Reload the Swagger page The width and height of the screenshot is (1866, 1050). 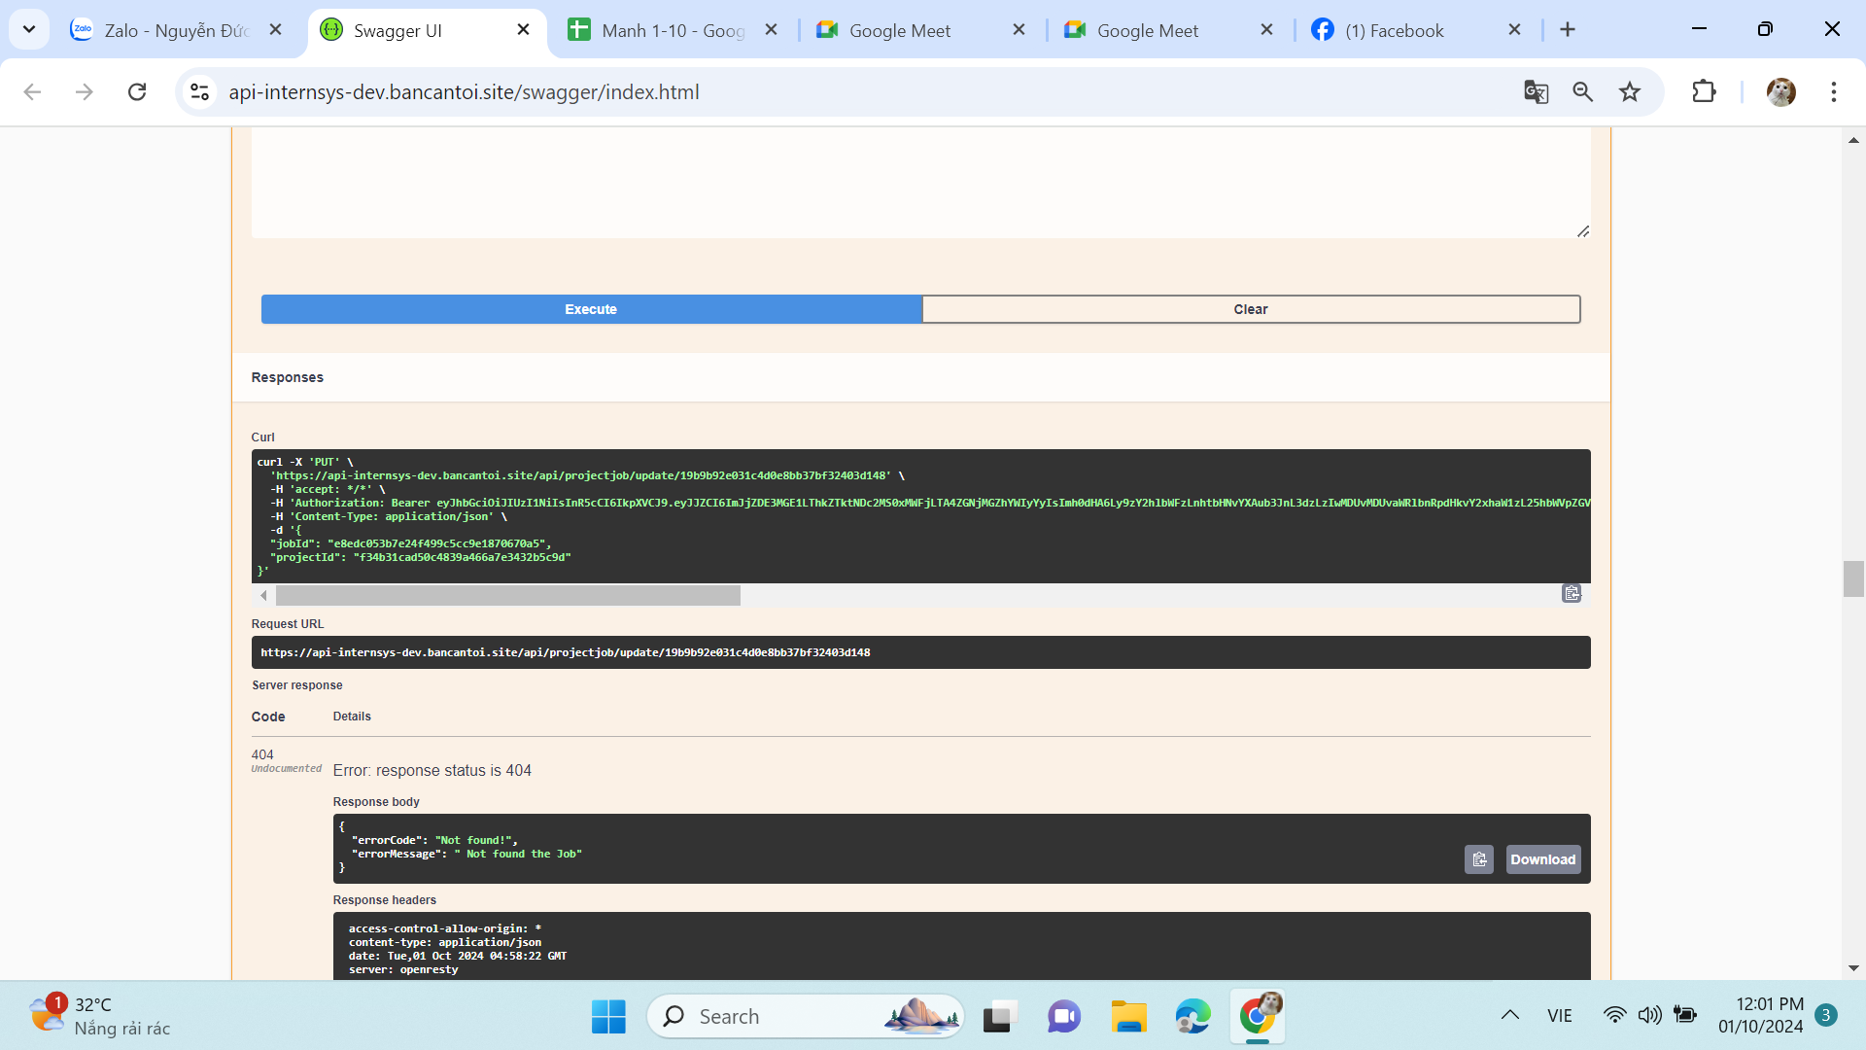pos(137,92)
